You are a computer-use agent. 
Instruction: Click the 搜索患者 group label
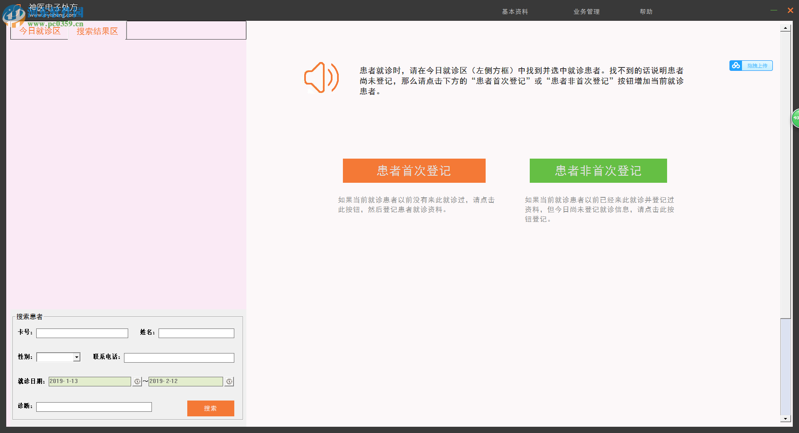(x=30, y=317)
